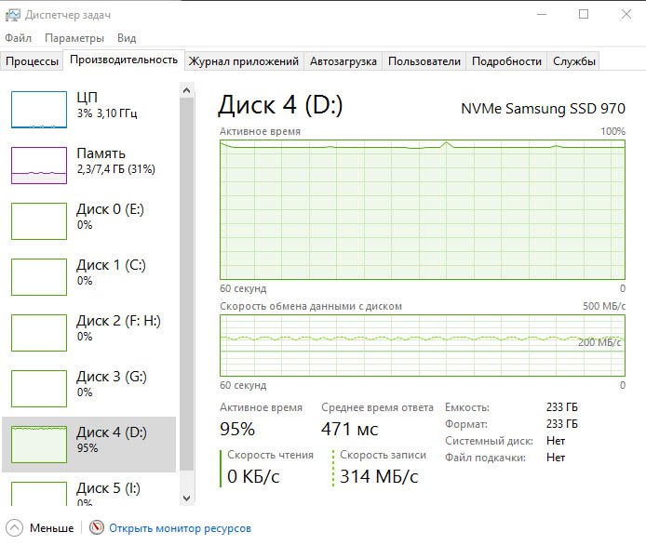Switch to the Службы tab
The width and height of the screenshot is (646, 545).
(574, 61)
